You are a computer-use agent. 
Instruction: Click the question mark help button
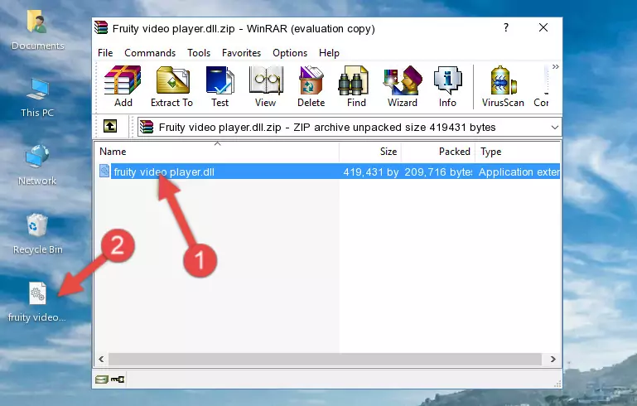click(506, 27)
